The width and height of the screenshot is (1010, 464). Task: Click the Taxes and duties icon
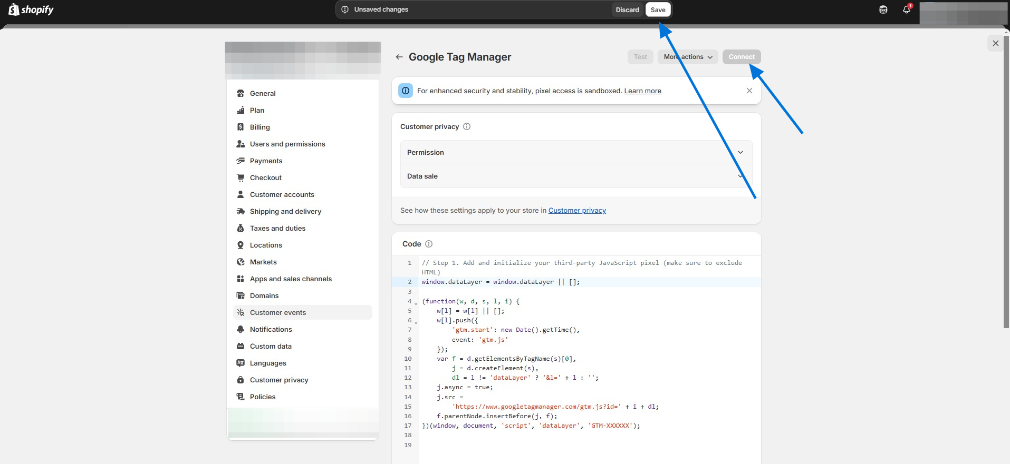click(241, 228)
